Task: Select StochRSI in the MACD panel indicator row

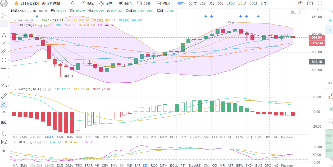Action: (x=195, y=137)
